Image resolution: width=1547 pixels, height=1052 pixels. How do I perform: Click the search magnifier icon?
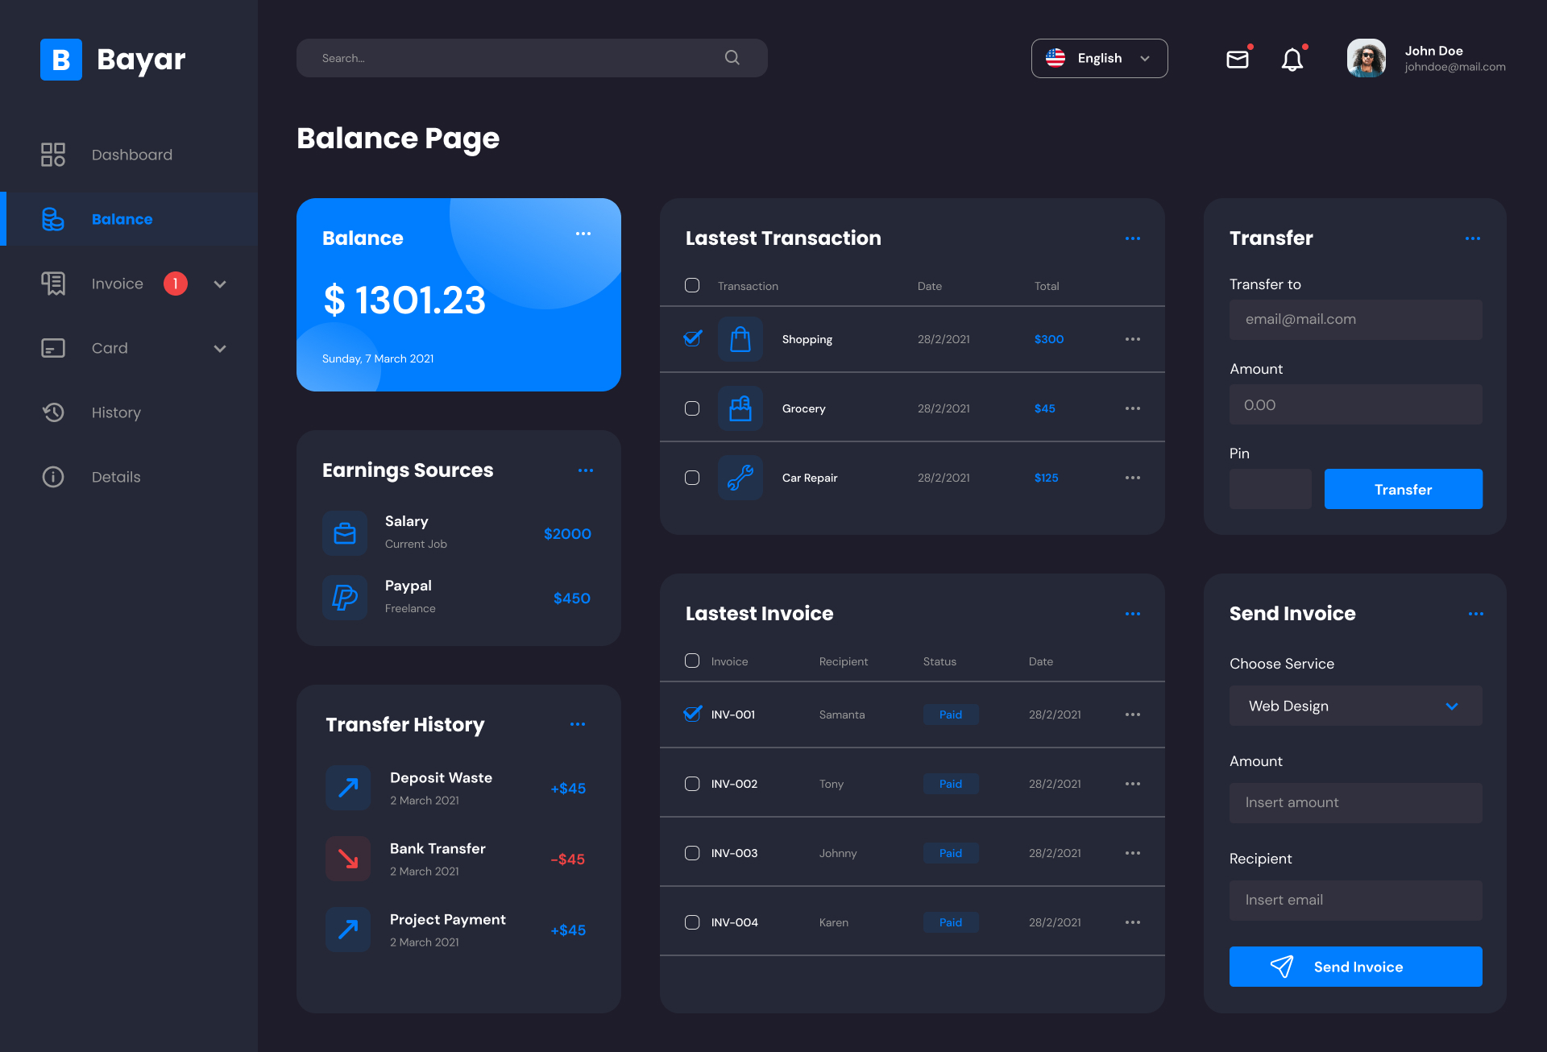(x=732, y=58)
